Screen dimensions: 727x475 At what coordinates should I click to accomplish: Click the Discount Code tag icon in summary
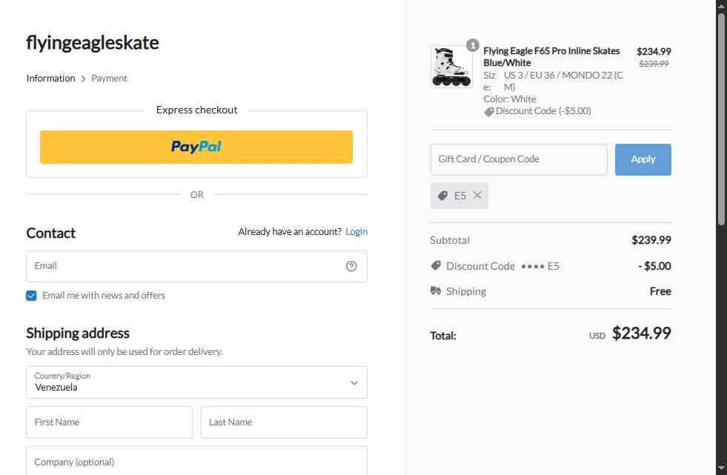point(436,265)
